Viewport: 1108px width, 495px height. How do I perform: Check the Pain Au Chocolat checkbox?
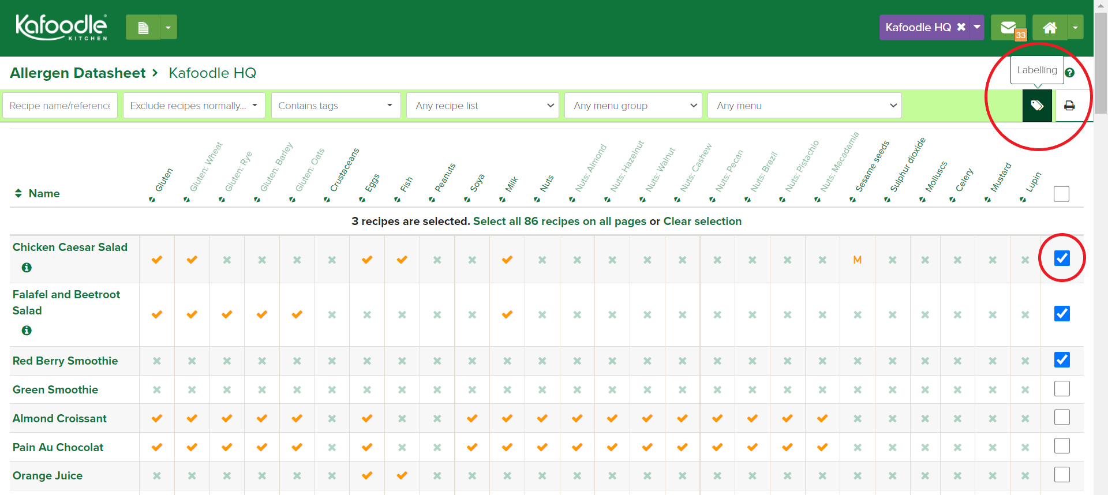pyautogui.click(x=1062, y=446)
